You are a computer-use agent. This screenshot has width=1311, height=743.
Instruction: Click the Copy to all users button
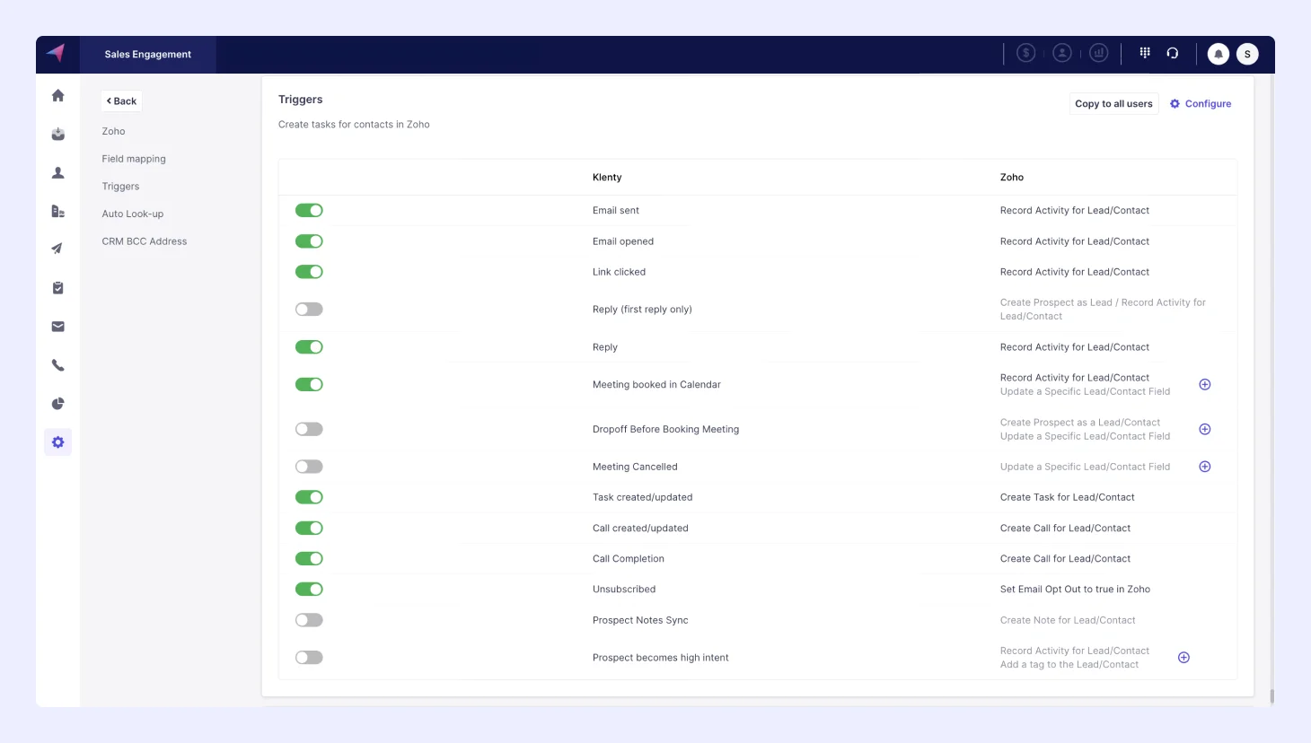coord(1113,103)
